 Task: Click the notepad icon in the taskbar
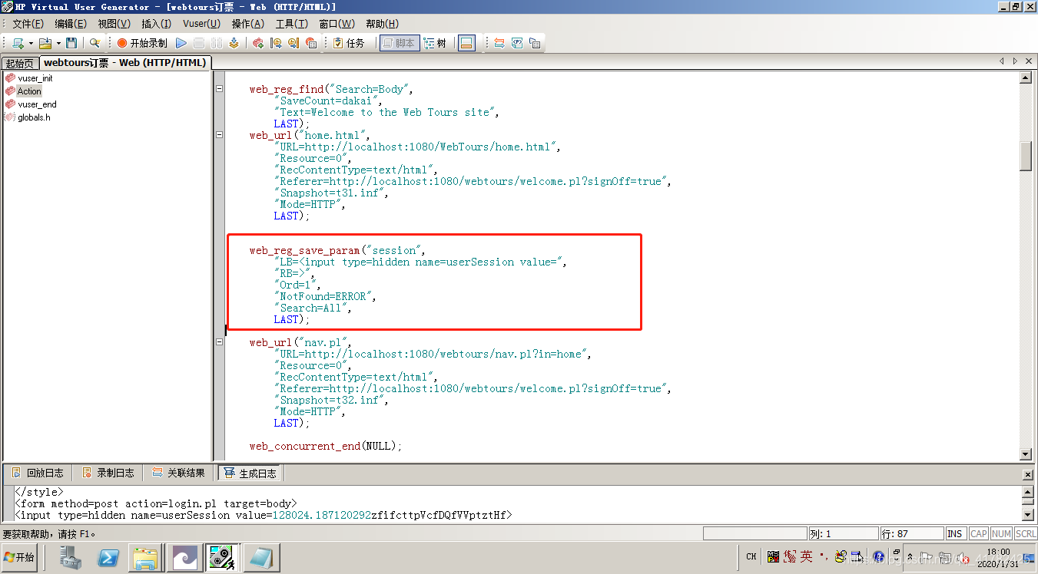click(x=261, y=558)
